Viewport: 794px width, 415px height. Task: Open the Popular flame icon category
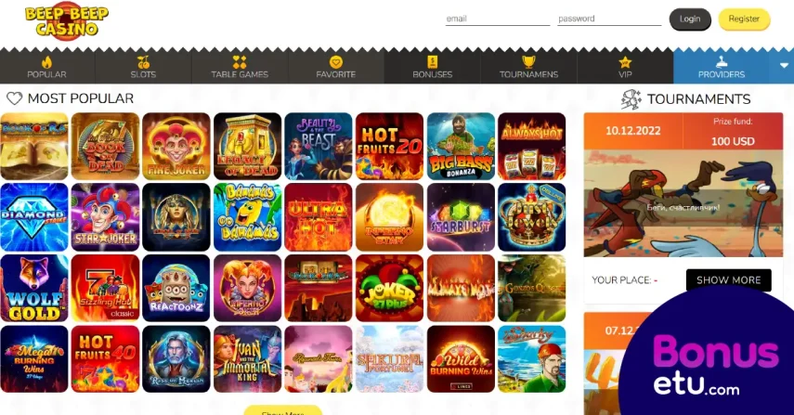click(x=47, y=63)
